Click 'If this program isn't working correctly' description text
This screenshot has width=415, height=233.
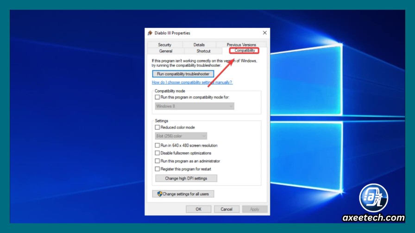tap(204, 63)
